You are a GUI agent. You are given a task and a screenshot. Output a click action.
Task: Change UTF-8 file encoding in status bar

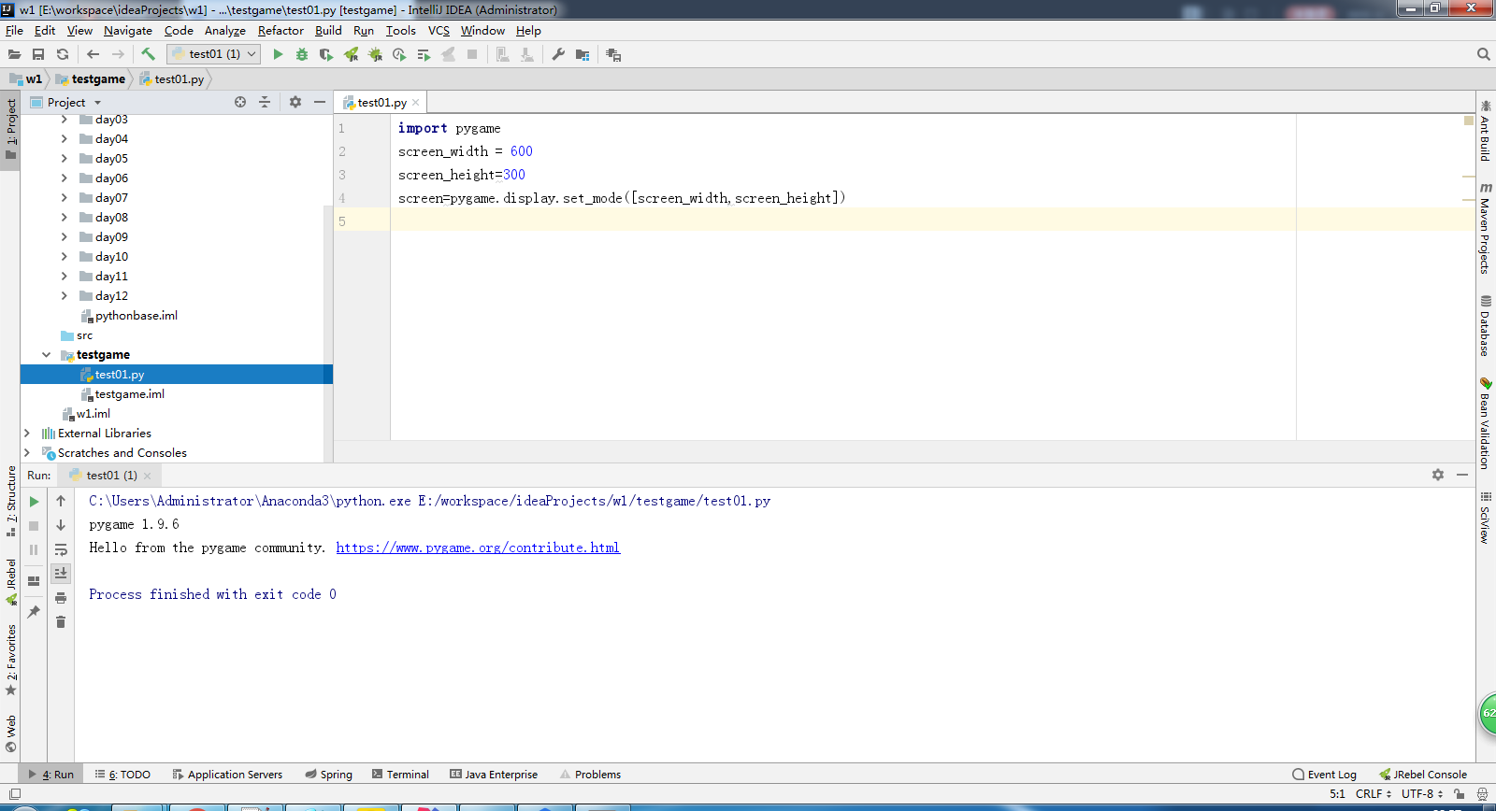1422,794
